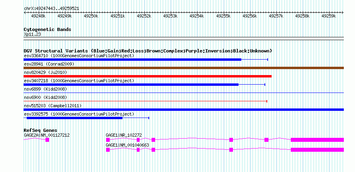Click the 49252k ruler label
The image size is (355, 172).
[x=144, y=16]
